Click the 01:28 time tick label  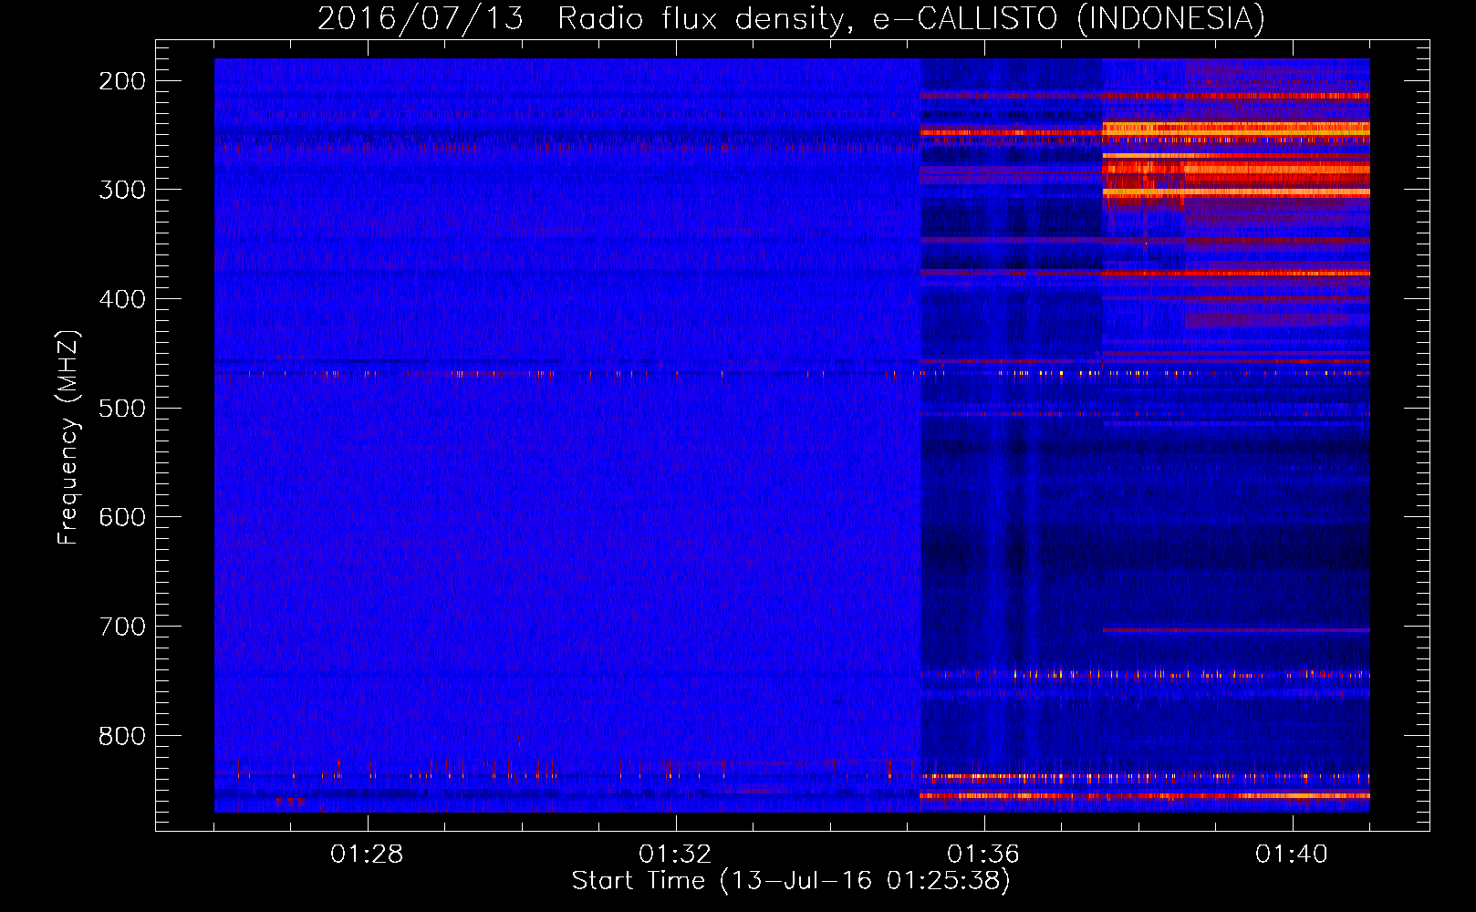pyautogui.click(x=367, y=855)
